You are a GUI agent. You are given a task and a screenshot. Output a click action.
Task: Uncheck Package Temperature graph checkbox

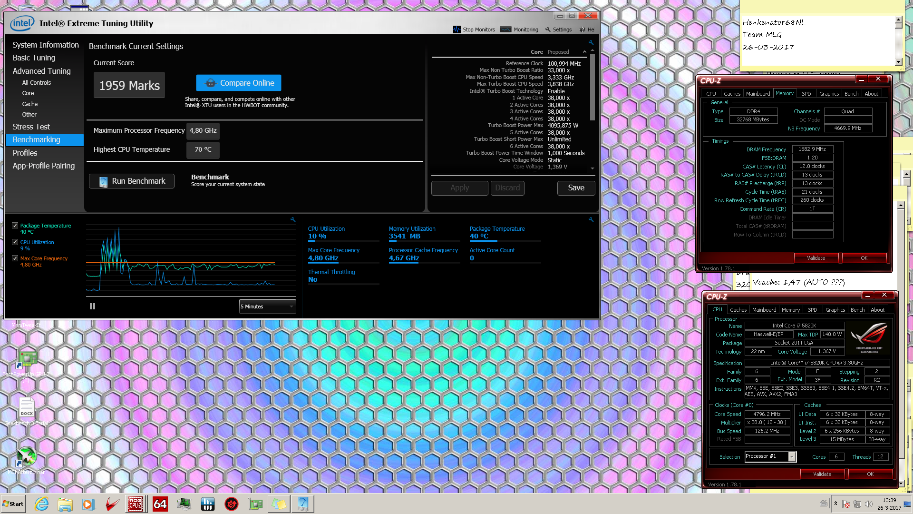point(15,226)
